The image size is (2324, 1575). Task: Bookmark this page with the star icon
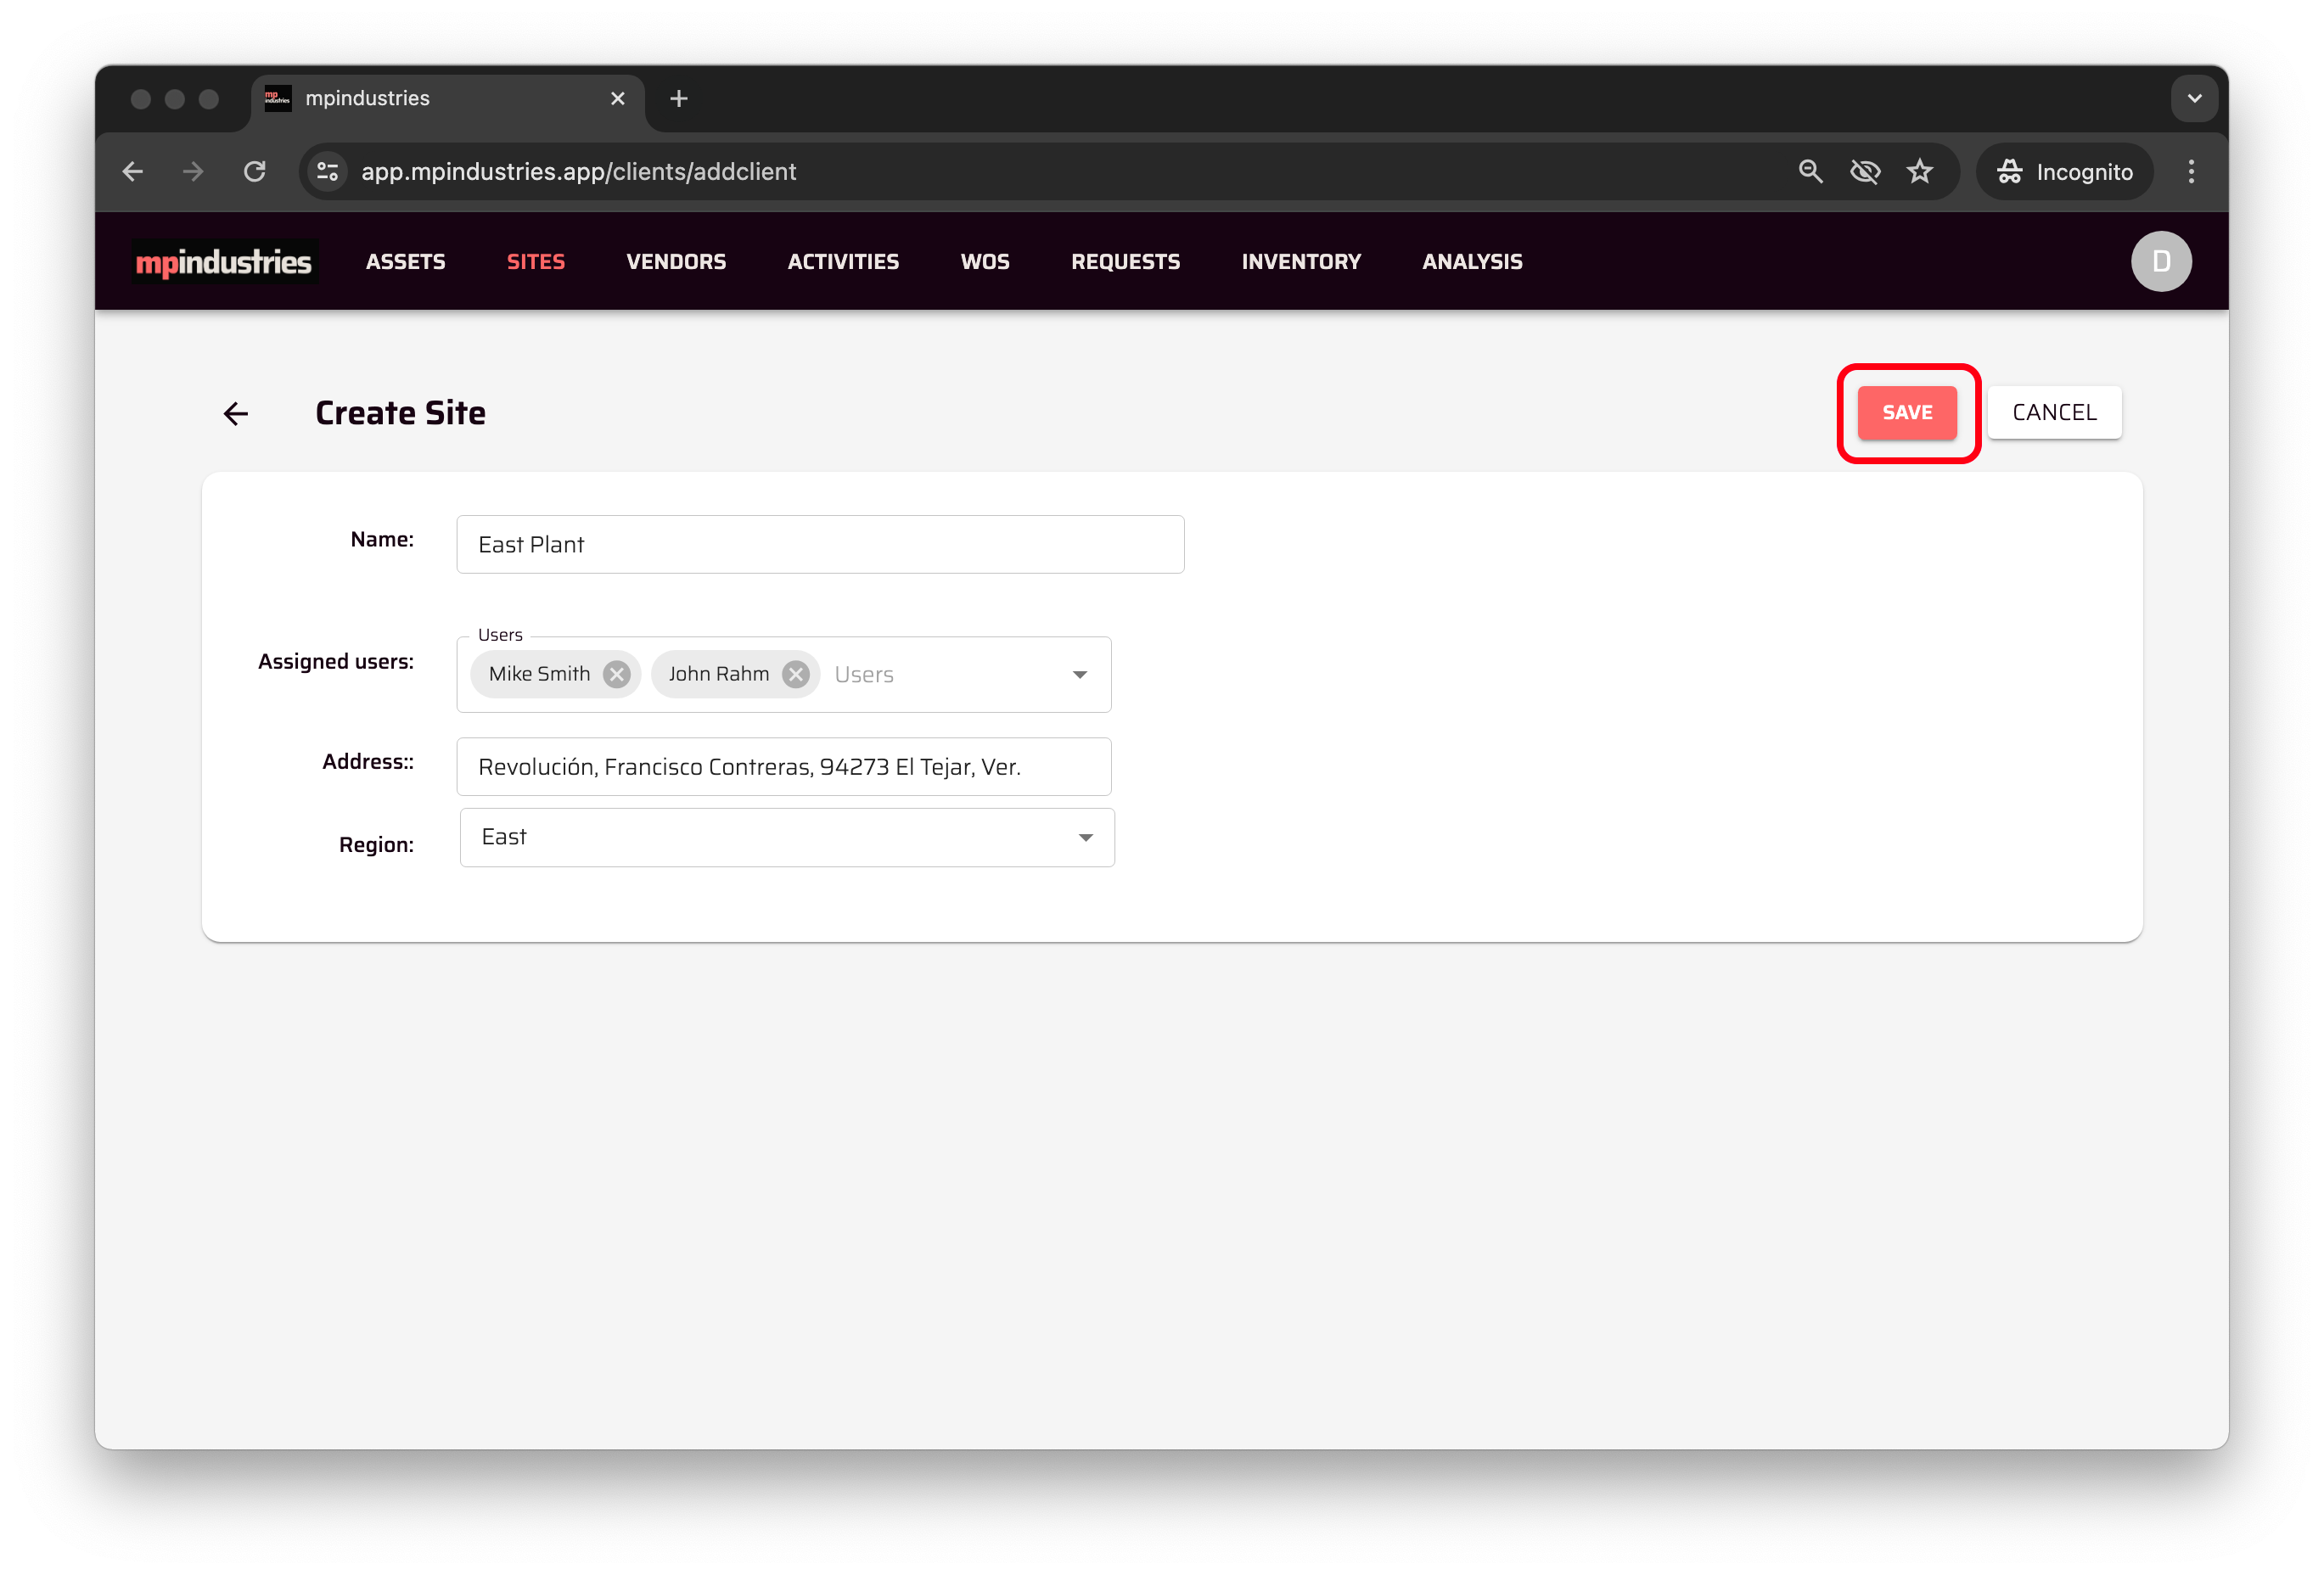pos(1919,172)
